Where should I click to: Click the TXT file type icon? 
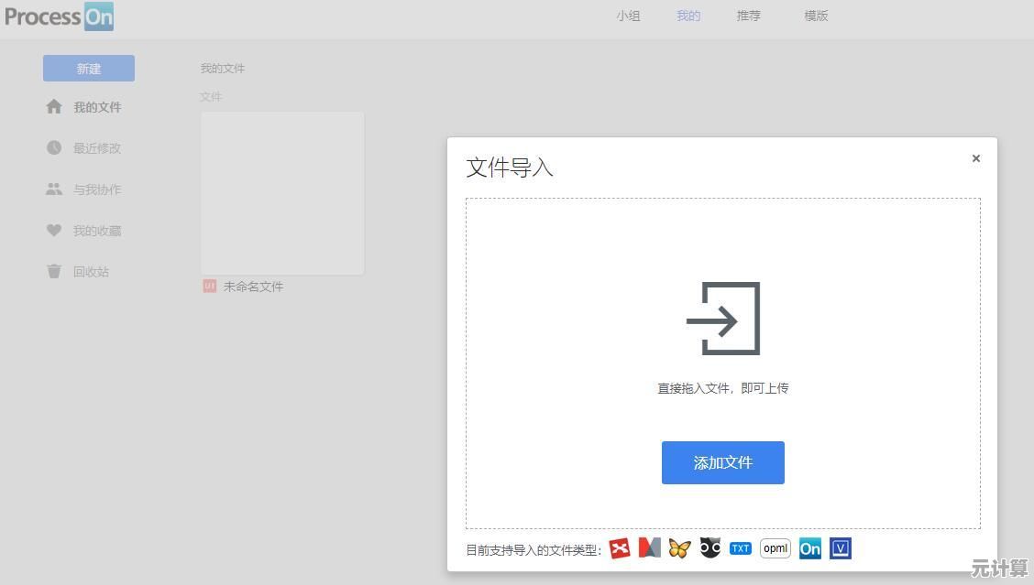click(740, 548)
